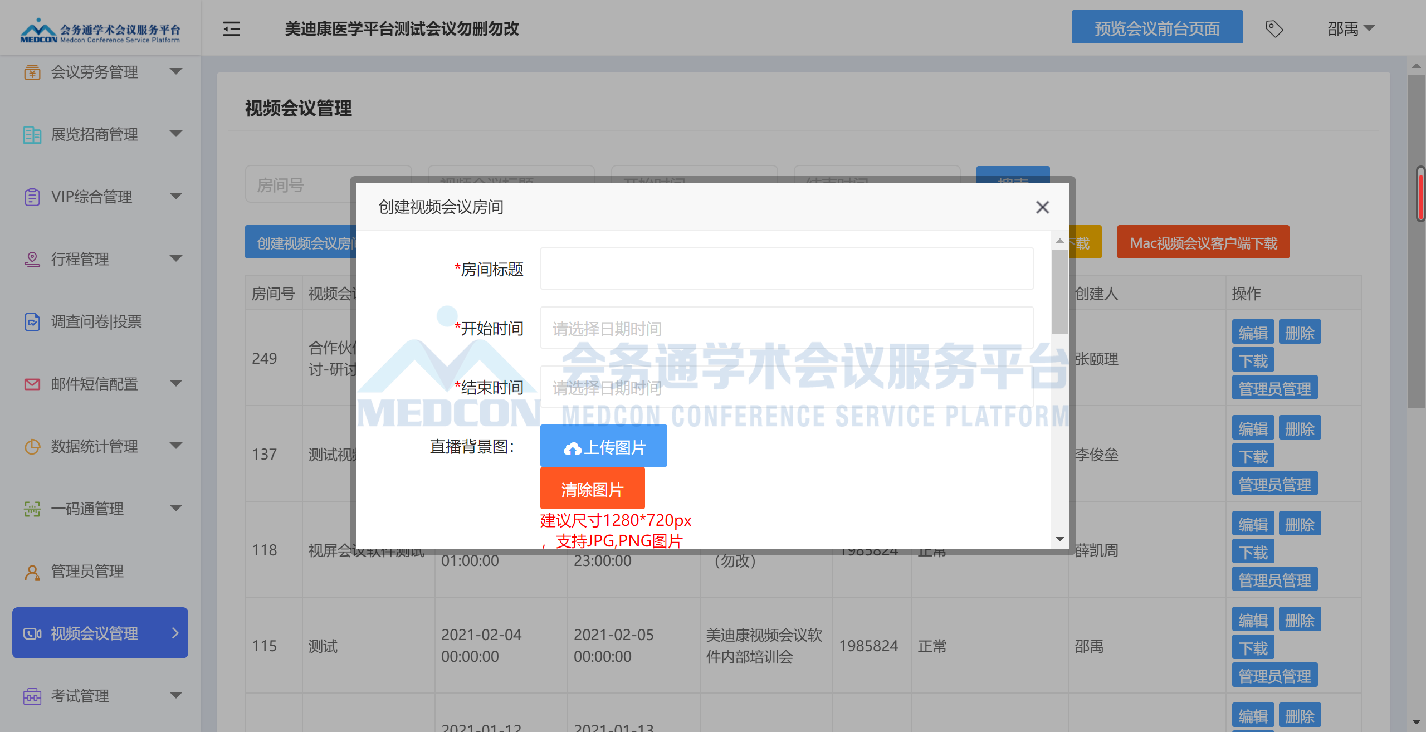Viewport: 1426px width, 732px height.
Task: Expand the 数据统计管理 submenu arrow
Action: [176, 446]
